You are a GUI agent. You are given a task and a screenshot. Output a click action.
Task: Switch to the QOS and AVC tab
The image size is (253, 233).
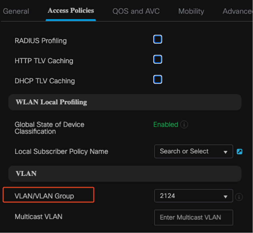136,11
